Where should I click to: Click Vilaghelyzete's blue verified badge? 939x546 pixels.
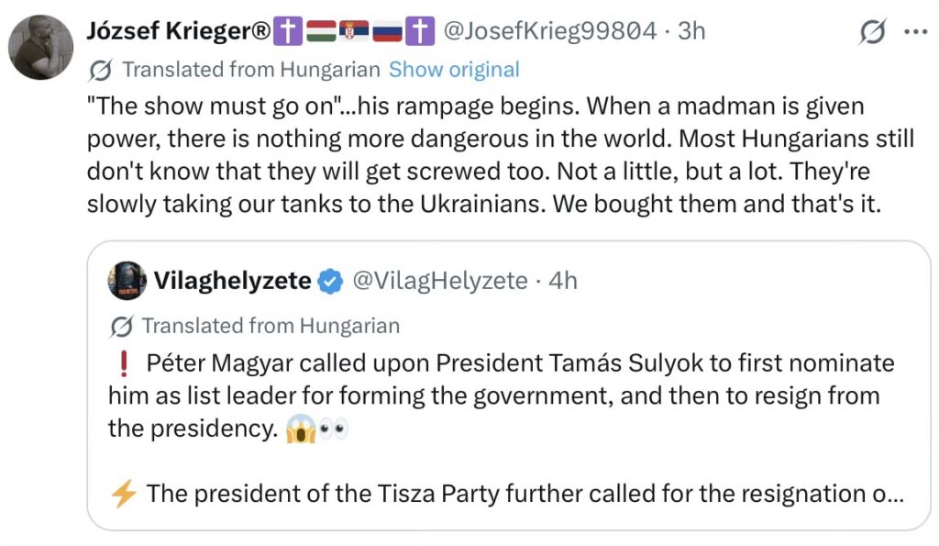point(330,281)
